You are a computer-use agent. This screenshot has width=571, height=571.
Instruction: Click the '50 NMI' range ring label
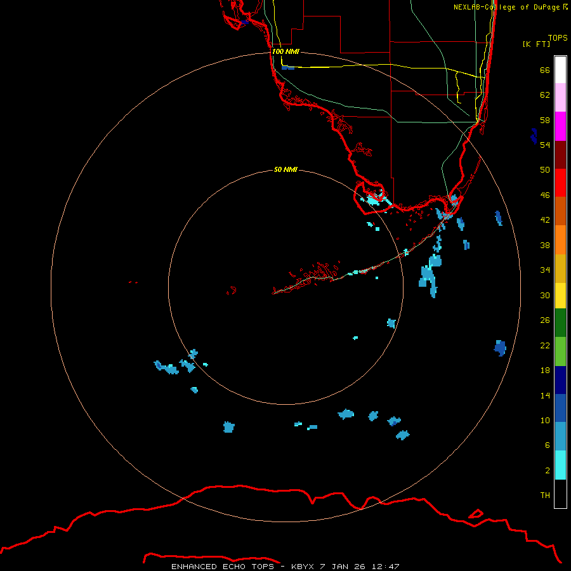pos(285,169)
